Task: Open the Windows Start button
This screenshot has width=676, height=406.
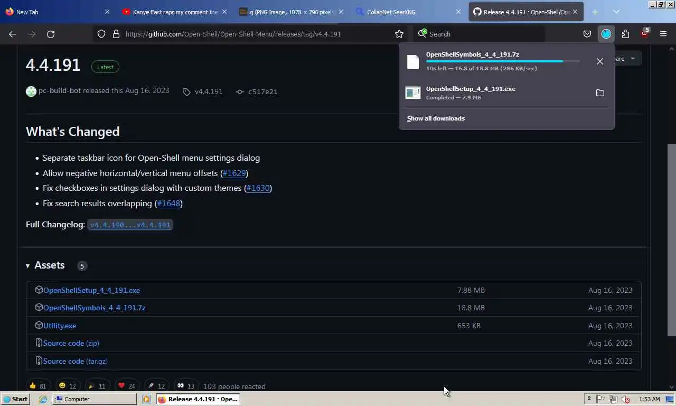Action: [x=15, y=399]
